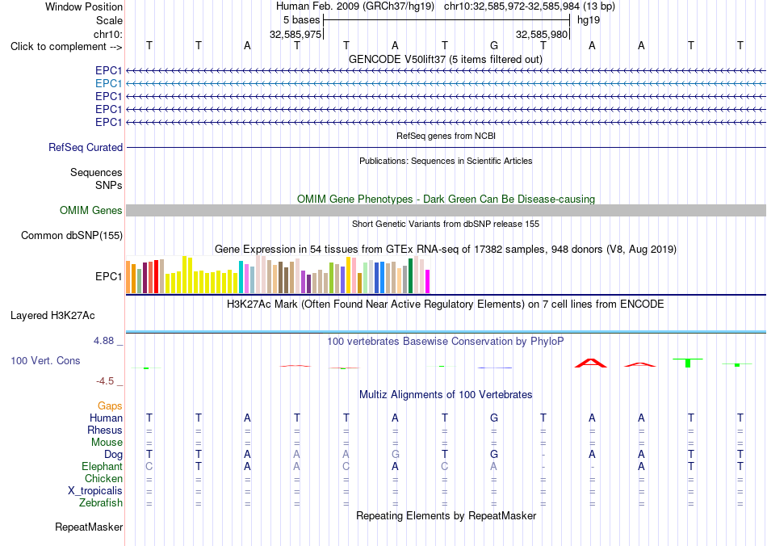Open the light-blue EPC1 transcript label
Viewport: 767px width, 546px height.
point(109,84)
